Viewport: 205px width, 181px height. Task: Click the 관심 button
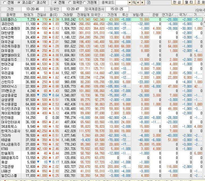(177, 2)
